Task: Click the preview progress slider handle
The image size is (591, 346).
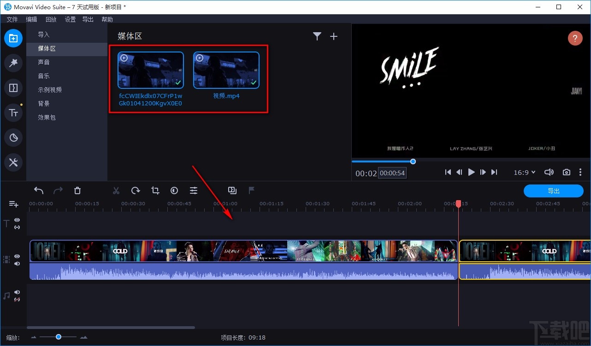Action: (x=413, y=161)
